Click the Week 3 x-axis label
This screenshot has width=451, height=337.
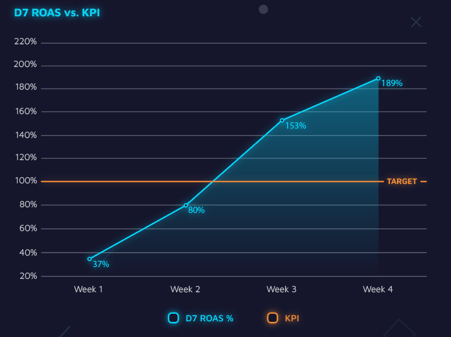(x=281, y=289)
